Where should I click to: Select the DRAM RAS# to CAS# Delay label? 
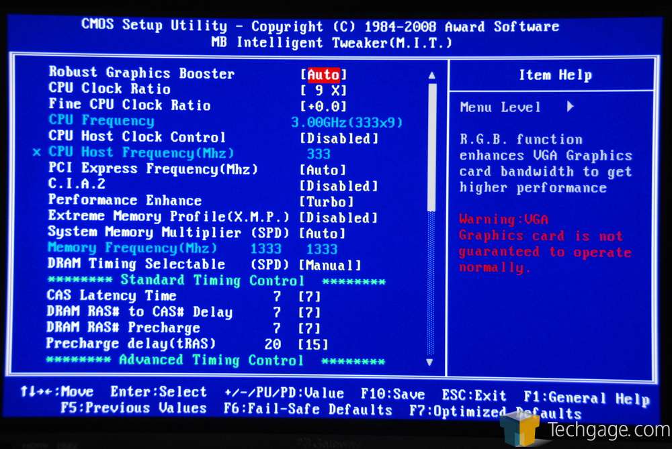click(140, 311)
